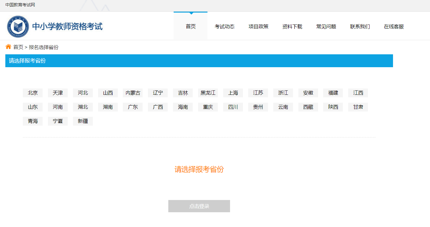Select 内蒙古 province option

click(x=133, y=93)
